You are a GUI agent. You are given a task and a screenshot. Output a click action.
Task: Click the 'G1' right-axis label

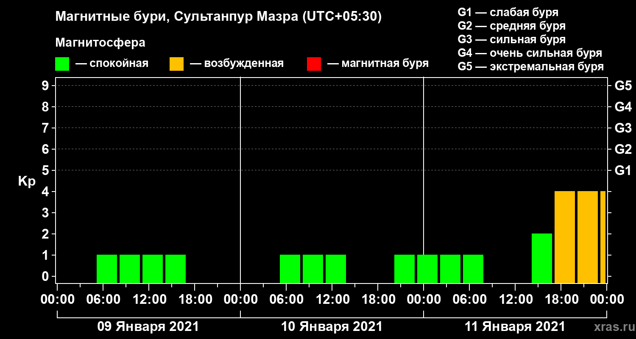[623, 170]
